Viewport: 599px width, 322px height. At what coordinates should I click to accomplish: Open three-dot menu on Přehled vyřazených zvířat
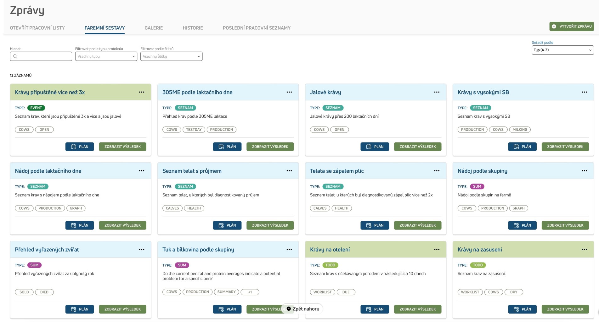142,250
